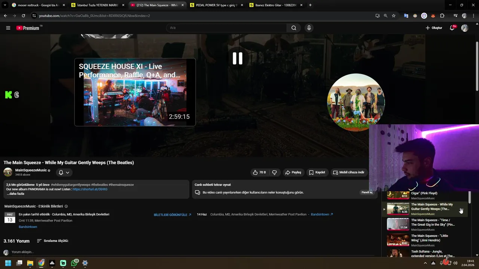Open File Explorer from taskbar
Screen dimensions: 479x269
click(30, 263)
